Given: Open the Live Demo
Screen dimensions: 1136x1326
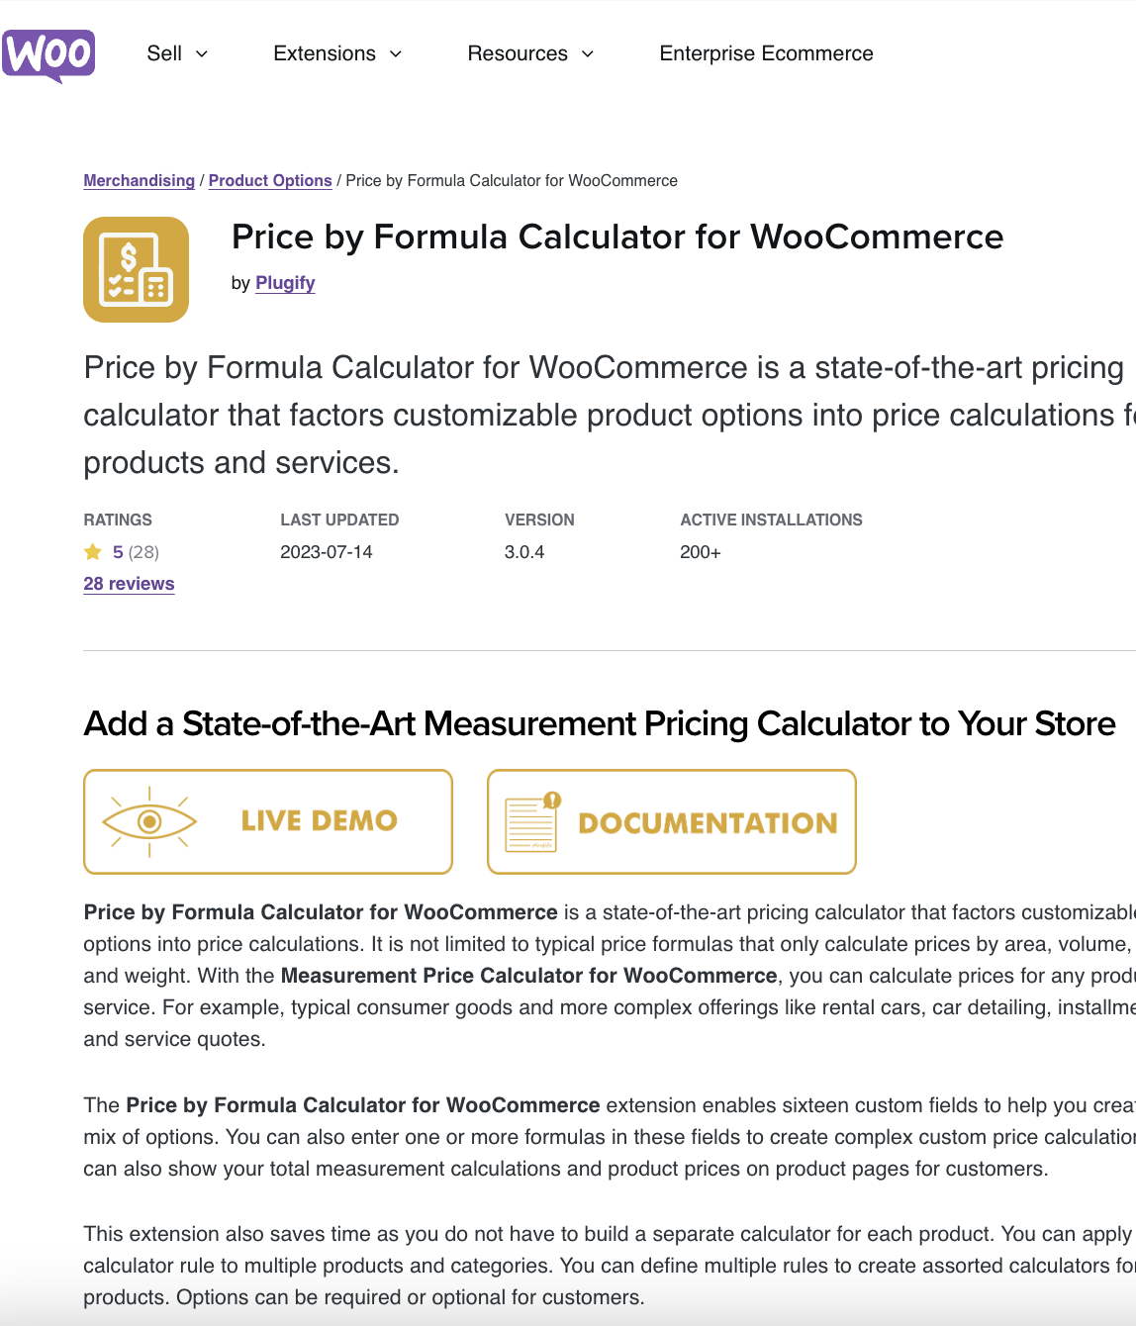Looking at the screenshot, I should [x=267, y=820].
